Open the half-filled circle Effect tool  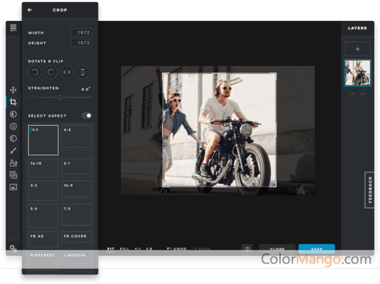coord(13,138)
